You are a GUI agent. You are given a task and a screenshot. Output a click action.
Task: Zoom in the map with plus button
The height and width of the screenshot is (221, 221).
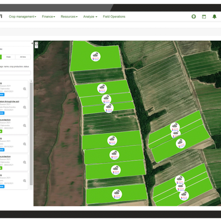point(36,43)
